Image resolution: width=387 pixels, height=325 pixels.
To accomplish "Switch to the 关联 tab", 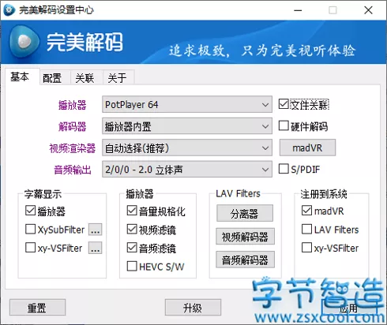I will click(85, 78).
